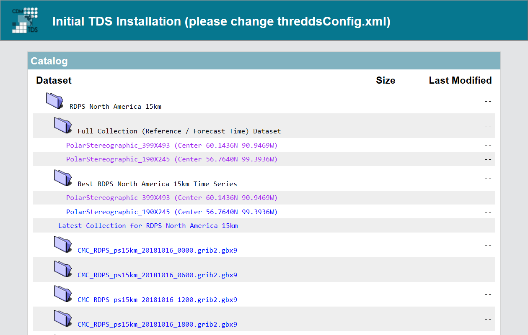The image size is (528, 335).
Task: Click the RDPS North America 15km folder icon
Action: (x=54, y=101)
